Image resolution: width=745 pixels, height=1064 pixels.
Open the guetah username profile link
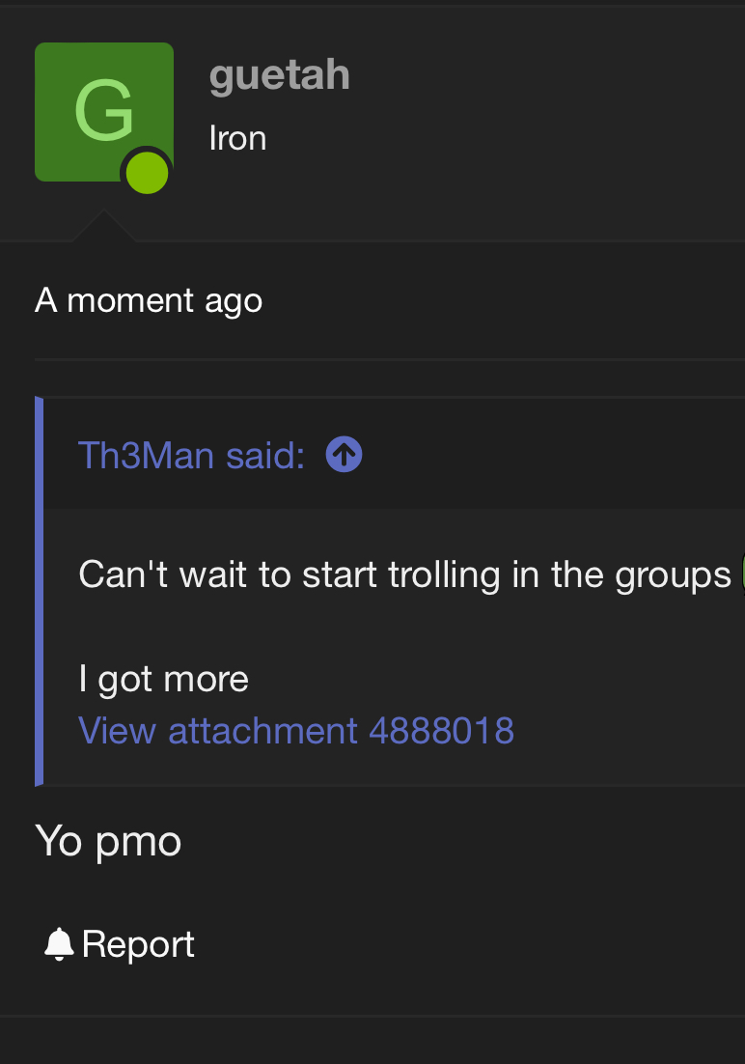point(279,75)
